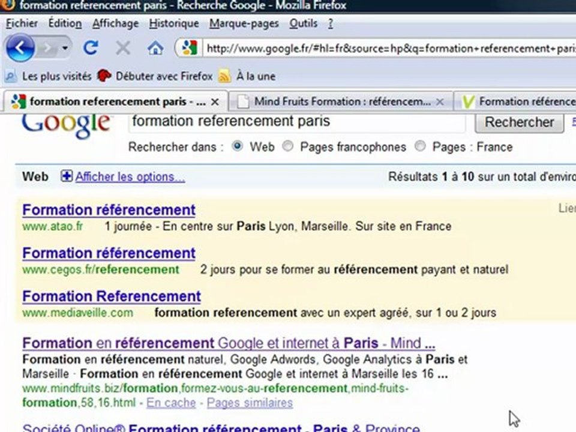
Task: Go back with the blue Back arrow
Action: [20, 48]
